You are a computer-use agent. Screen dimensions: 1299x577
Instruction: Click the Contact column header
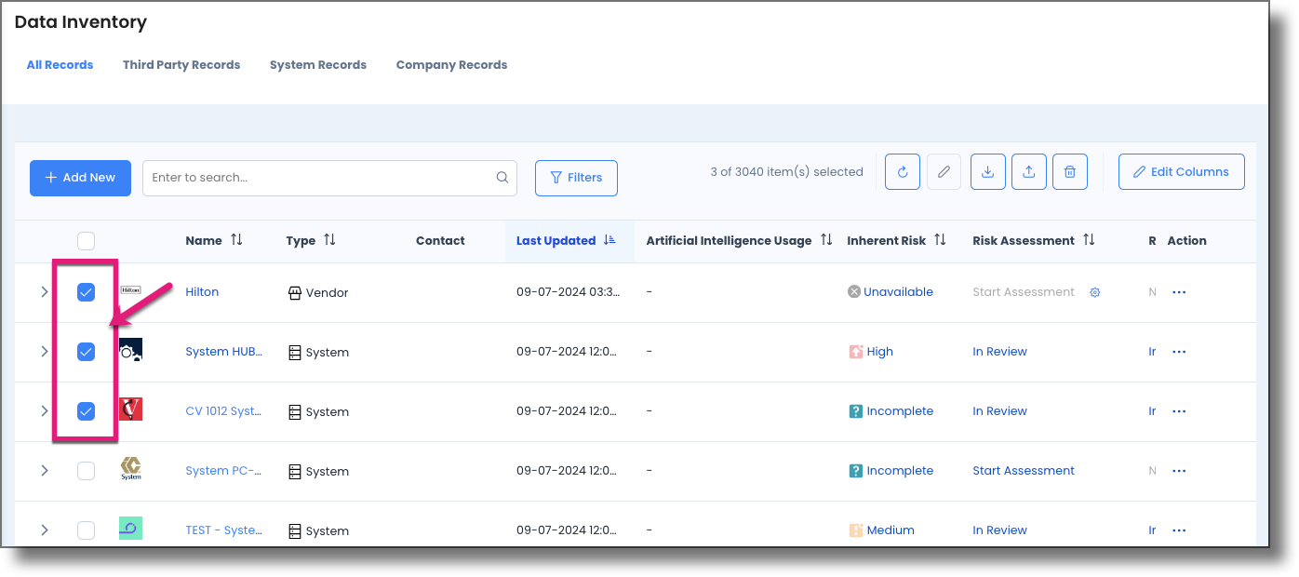coord(440,241)
